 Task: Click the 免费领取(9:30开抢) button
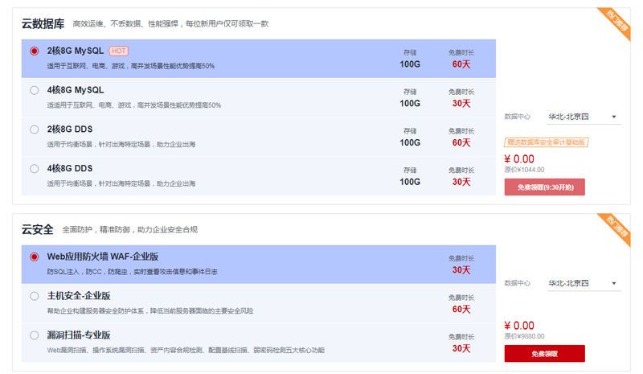[x=544, y=187]
